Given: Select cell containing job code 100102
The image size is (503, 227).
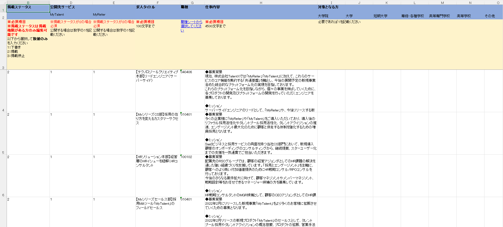Looking at the screenshot, I should click(192, 176).
